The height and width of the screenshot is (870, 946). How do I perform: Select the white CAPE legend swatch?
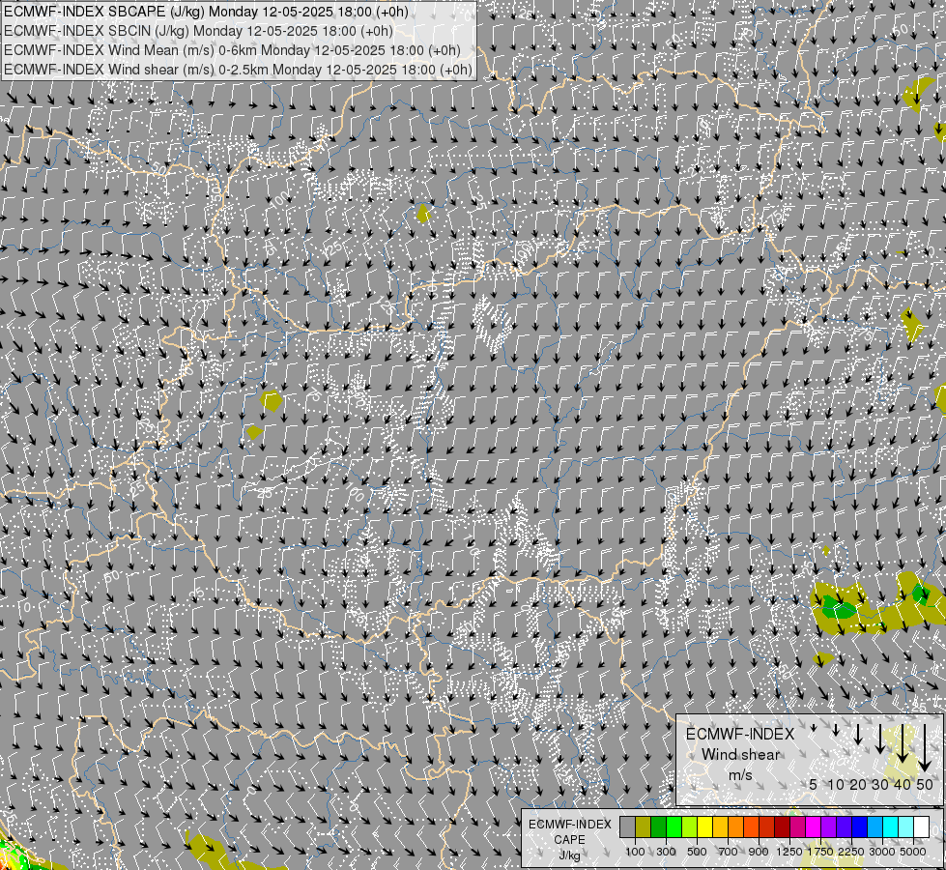pos(921,826)
